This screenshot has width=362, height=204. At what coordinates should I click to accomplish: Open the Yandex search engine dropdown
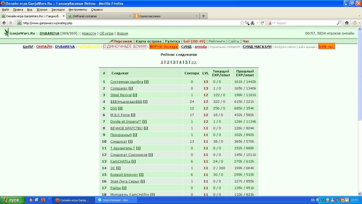click(x=274, y=23)
